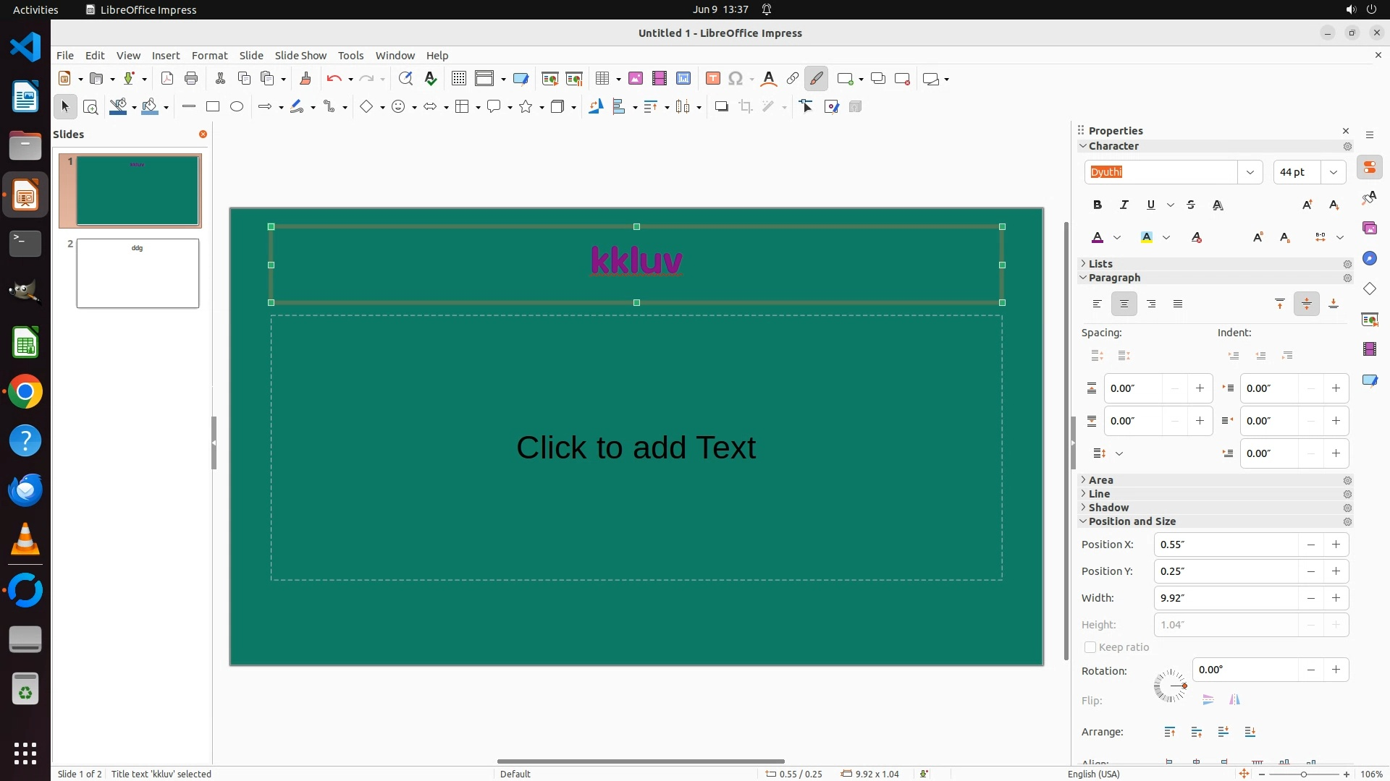
Task: Expand the Area section in Properties
Action: (x=1100, y=480)
